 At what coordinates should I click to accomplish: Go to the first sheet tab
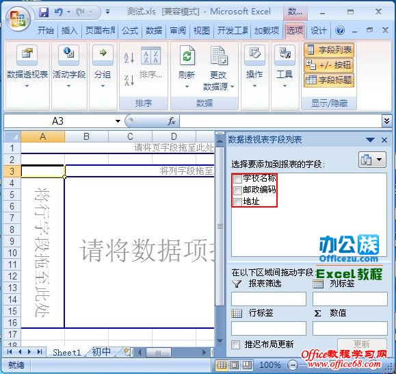10,351
